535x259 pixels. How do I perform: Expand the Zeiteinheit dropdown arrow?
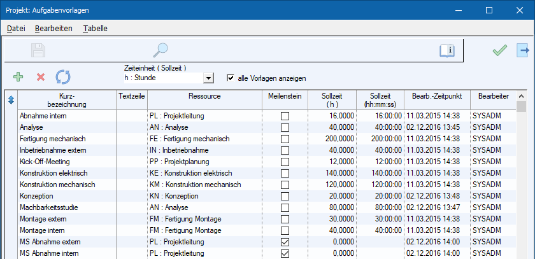(208, 78)
